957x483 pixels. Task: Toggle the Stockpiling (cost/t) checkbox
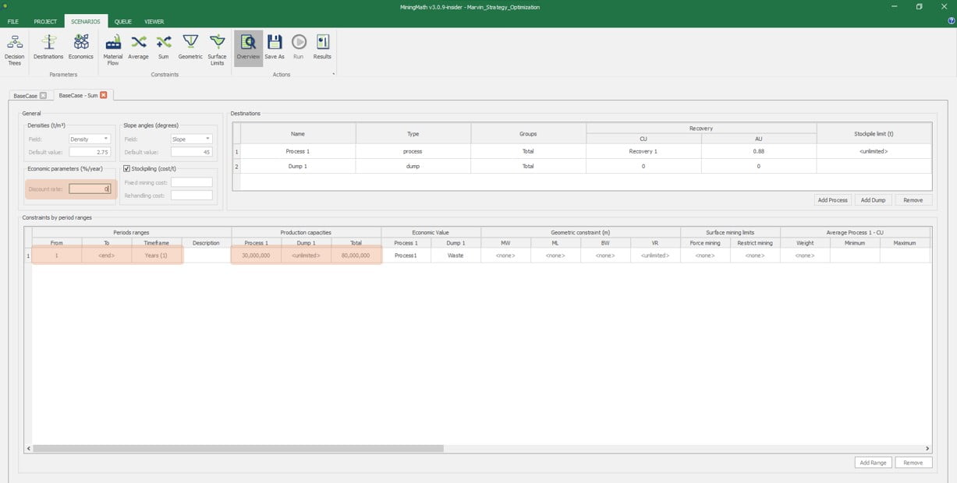coord(126,170)
